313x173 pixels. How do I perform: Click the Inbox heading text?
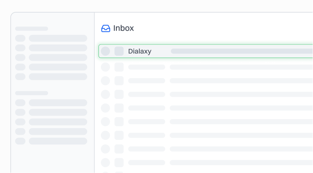(124, 28)
